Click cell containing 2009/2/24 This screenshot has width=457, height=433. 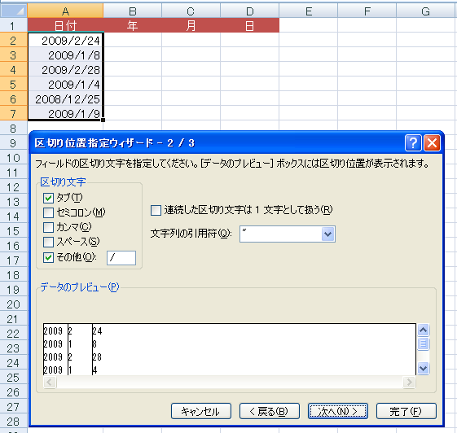[65, 40]
